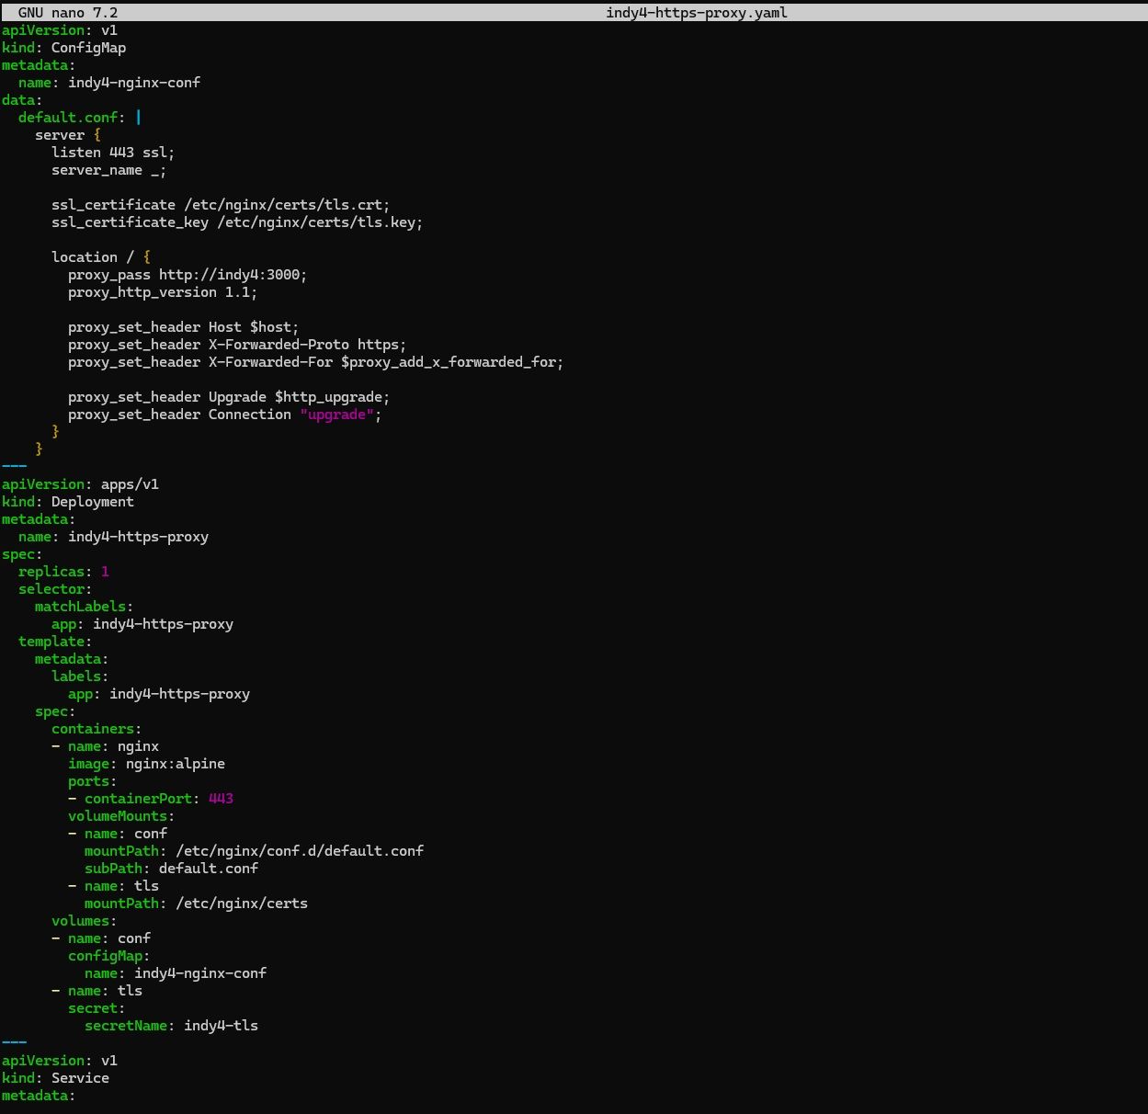1148x1114 pixels.
Task: Click the 'volumeMounts:' key
Action: click(x=121, y=816)
